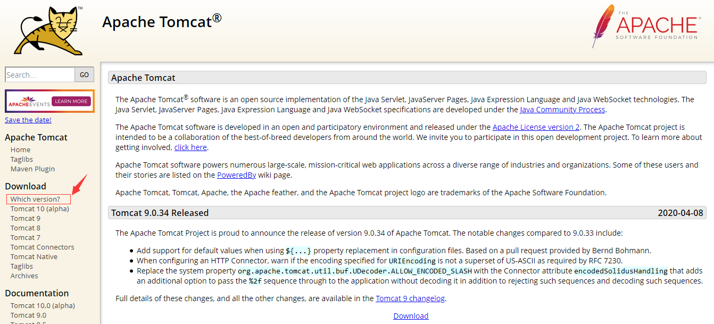Open Taglibs under Download section

pyautogui.click(x=22, y=267)
